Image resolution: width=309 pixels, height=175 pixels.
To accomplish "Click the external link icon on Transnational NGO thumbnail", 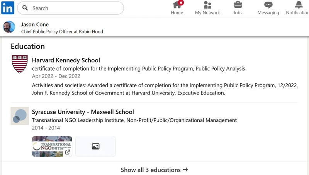I will coord(68,152).
